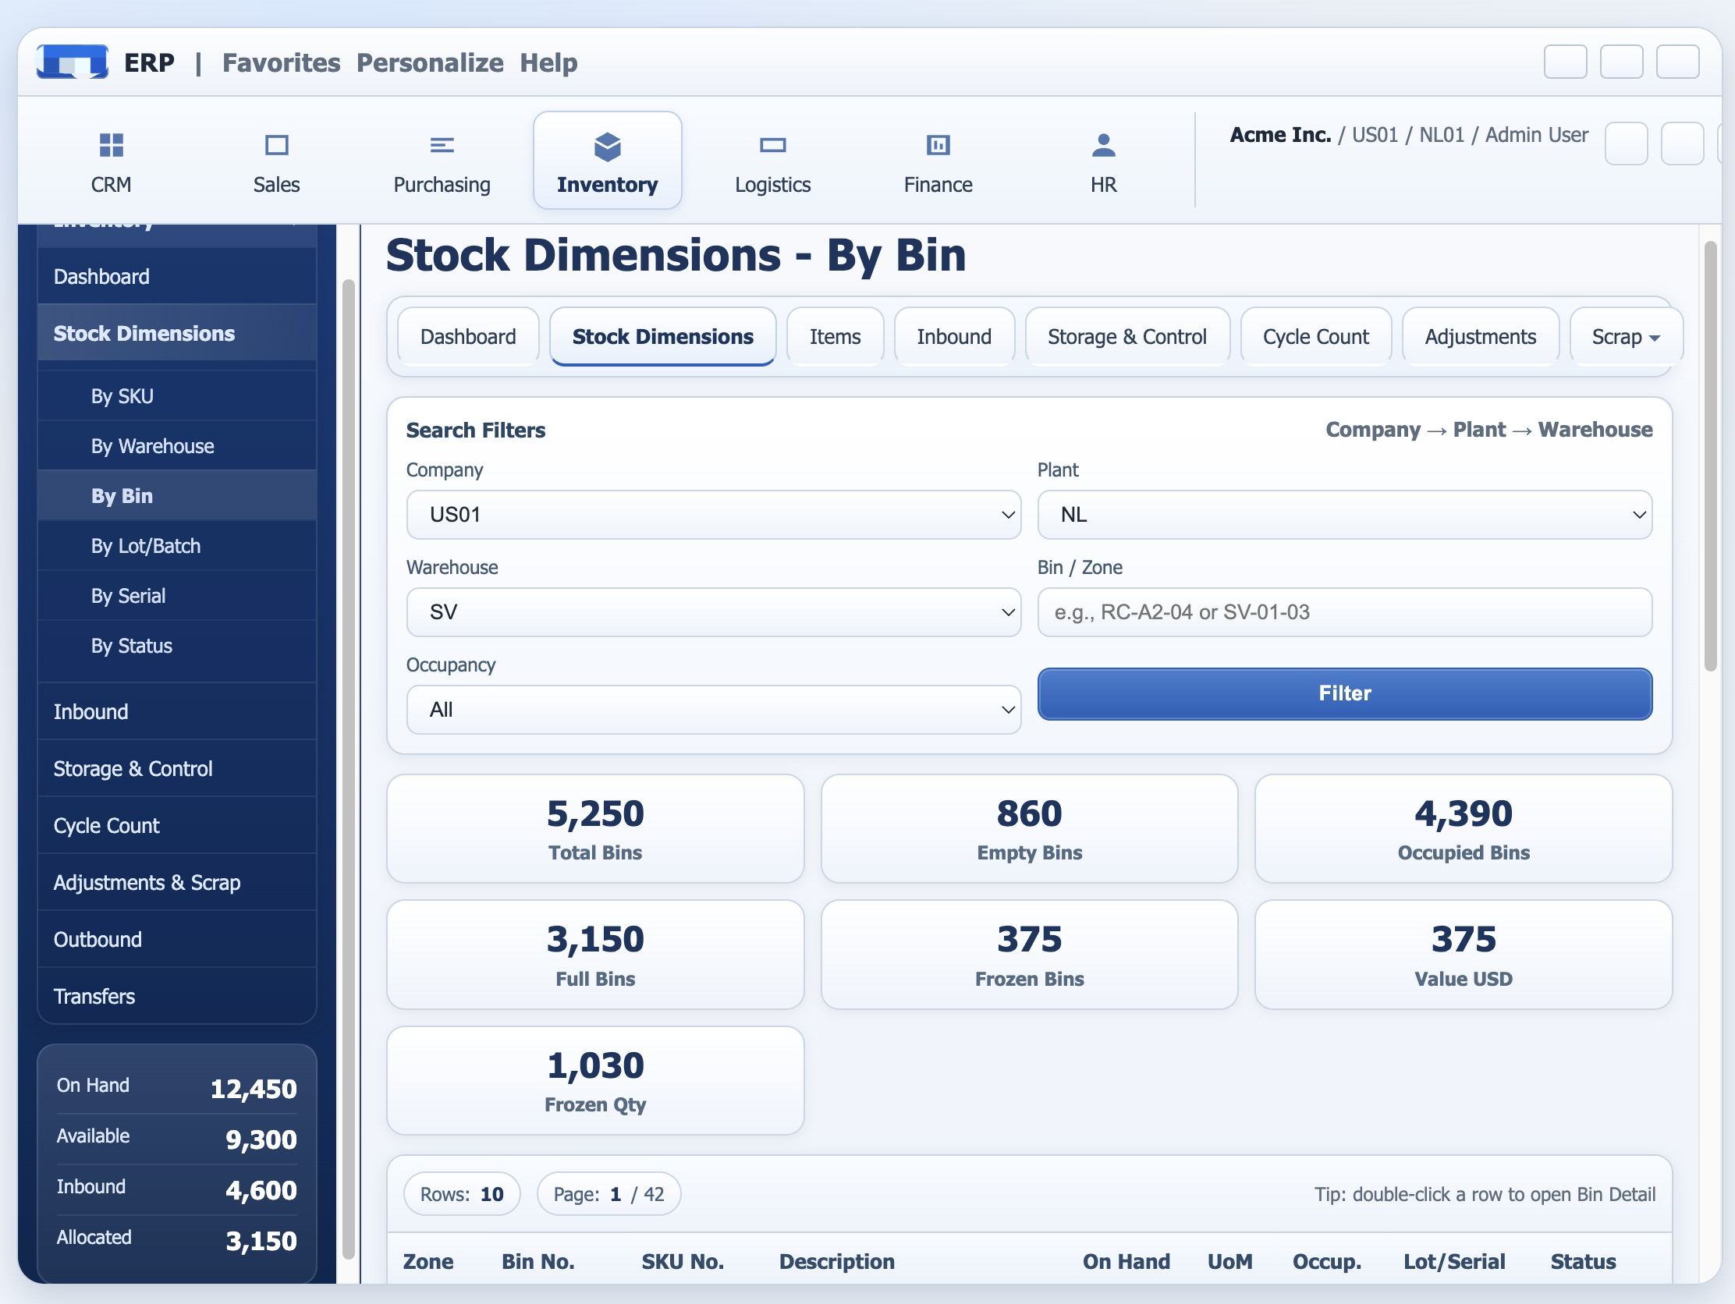Click the sidebar vertical scrollbar

pyautogui.click(x=349, y=768)
